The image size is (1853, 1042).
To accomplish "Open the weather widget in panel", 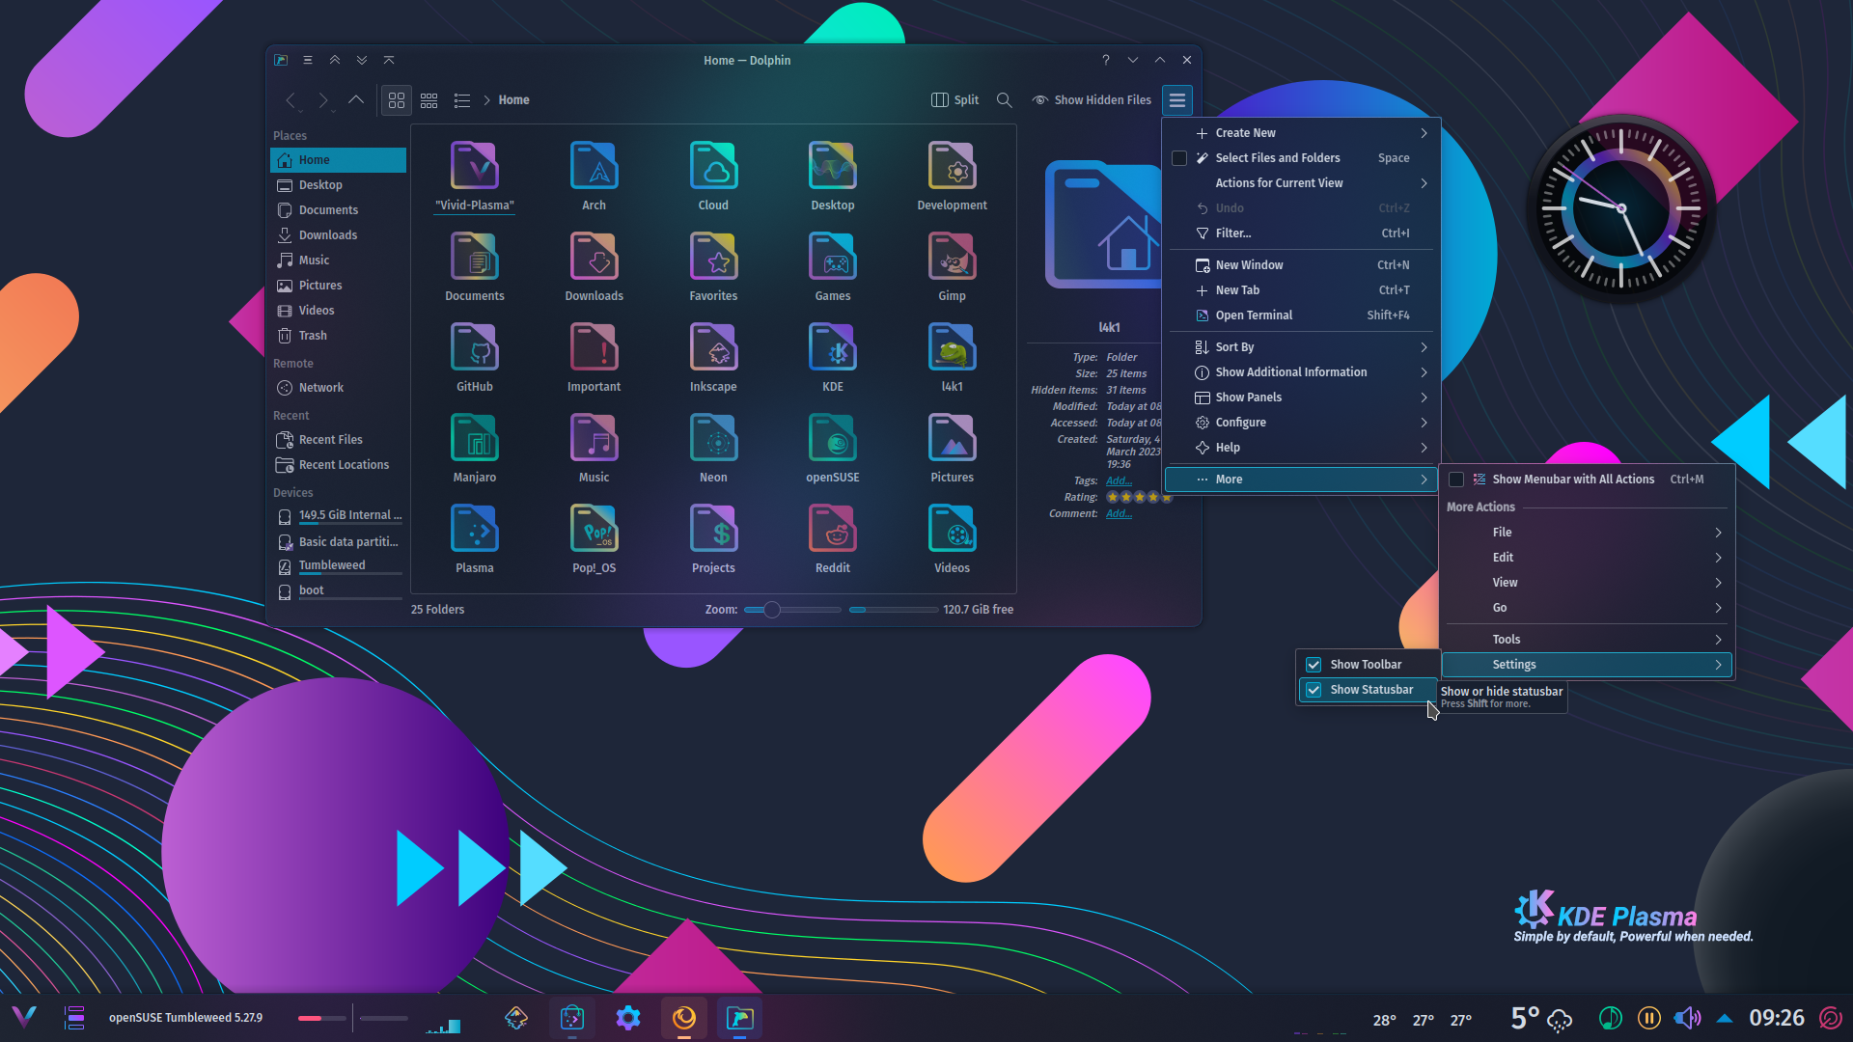I will point(1541,1018).
